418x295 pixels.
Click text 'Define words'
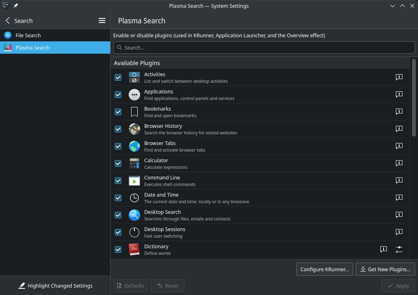click(x=157, y=253)
